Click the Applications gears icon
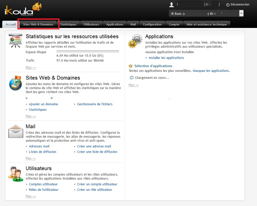This screenshot has width=257, height=206. pos(135,41)
